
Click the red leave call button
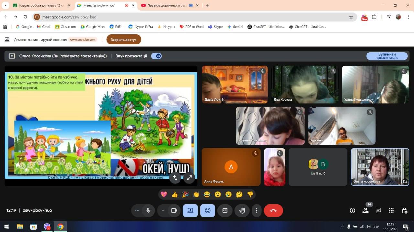(x=273, y=210)
